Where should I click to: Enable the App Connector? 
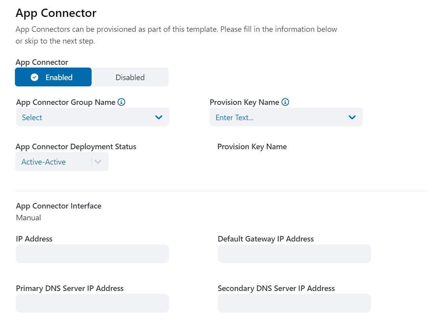53,77
